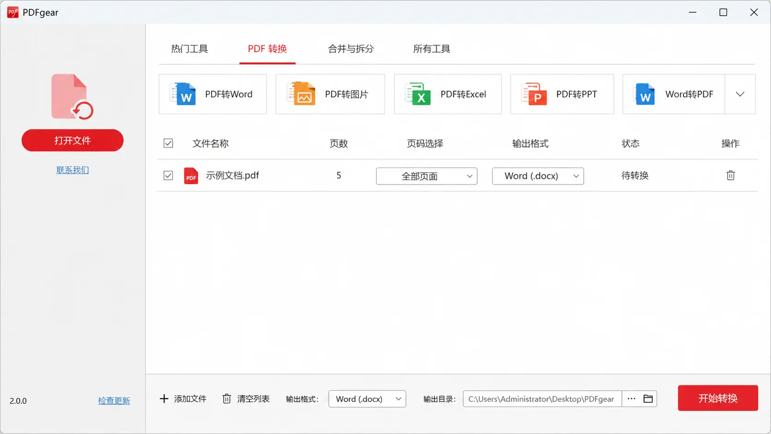The width and height of the screenshot is (771, 434).
Task: Click the red 打开文件 button
Action: coord(72,140)
